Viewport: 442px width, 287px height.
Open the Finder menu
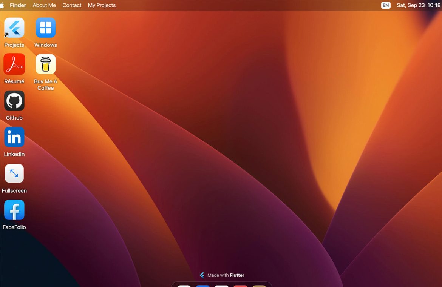coord(18,5)
